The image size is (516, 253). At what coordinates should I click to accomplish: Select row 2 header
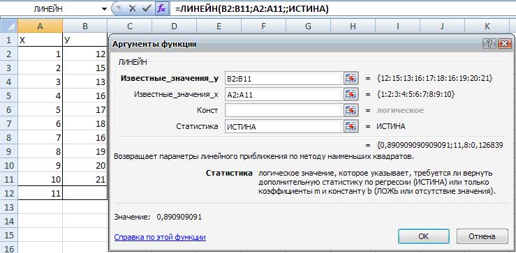click(x=8, y=54)
